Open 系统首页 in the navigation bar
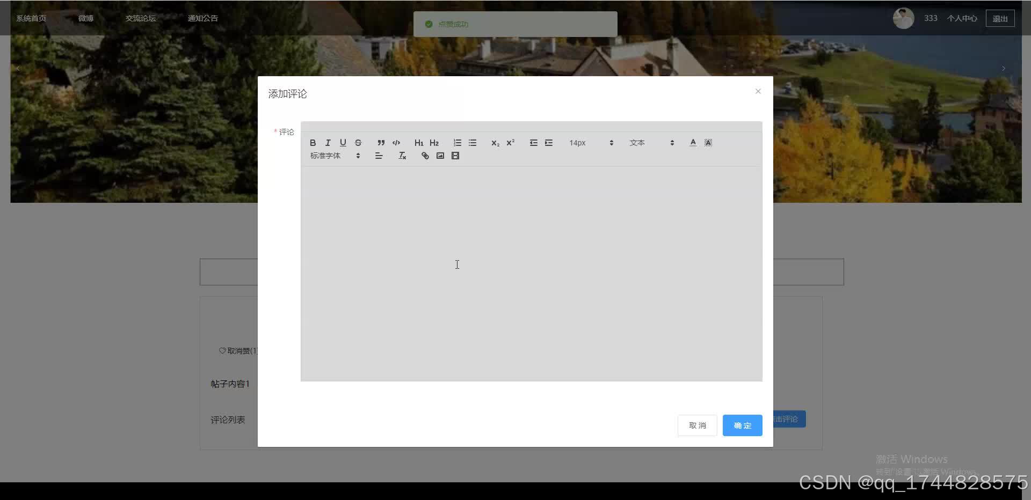The height and width of the screenshot is (500, 1031). pos(31,18)
